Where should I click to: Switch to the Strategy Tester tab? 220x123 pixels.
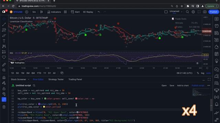coord(56,79)
